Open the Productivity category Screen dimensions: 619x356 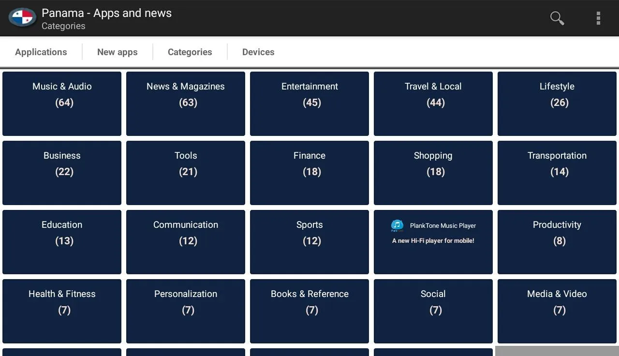click(557, 242)
